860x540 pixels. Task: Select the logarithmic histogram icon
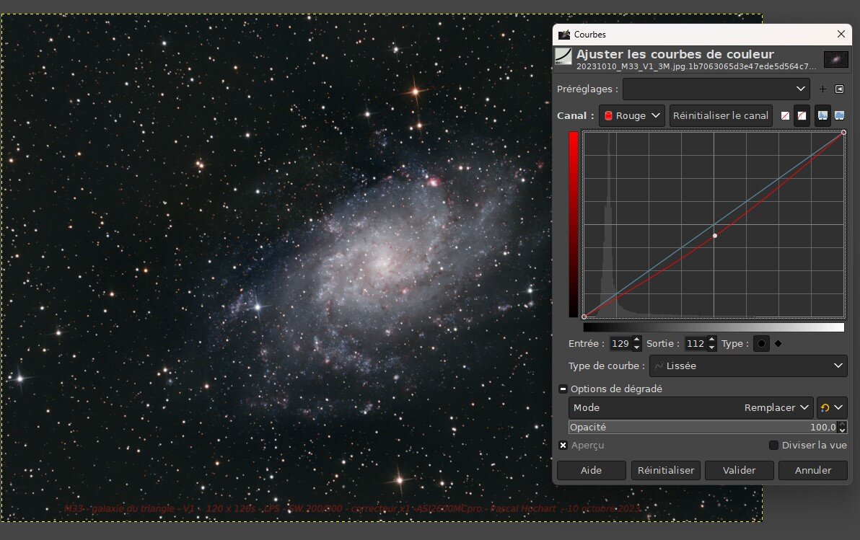(x=839, y=115)
